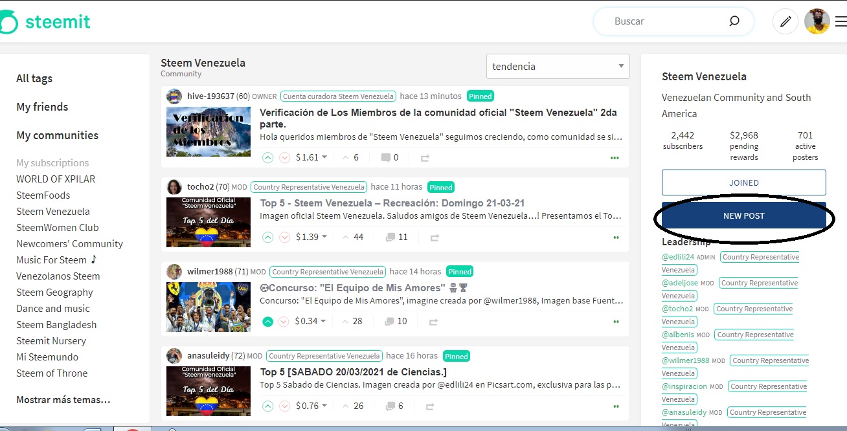Toggle upvote on El Equipo de Mis Amores post
Screen dimensions: 847x431
268,321
